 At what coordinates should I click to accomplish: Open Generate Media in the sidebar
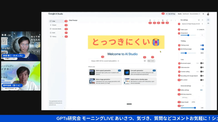pos(56,29)
